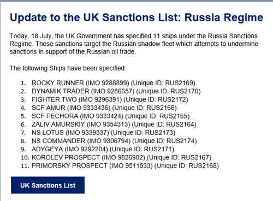Click the Russia Regime update heading
Viewport: 273px width, 201px height.
point(136,17)
